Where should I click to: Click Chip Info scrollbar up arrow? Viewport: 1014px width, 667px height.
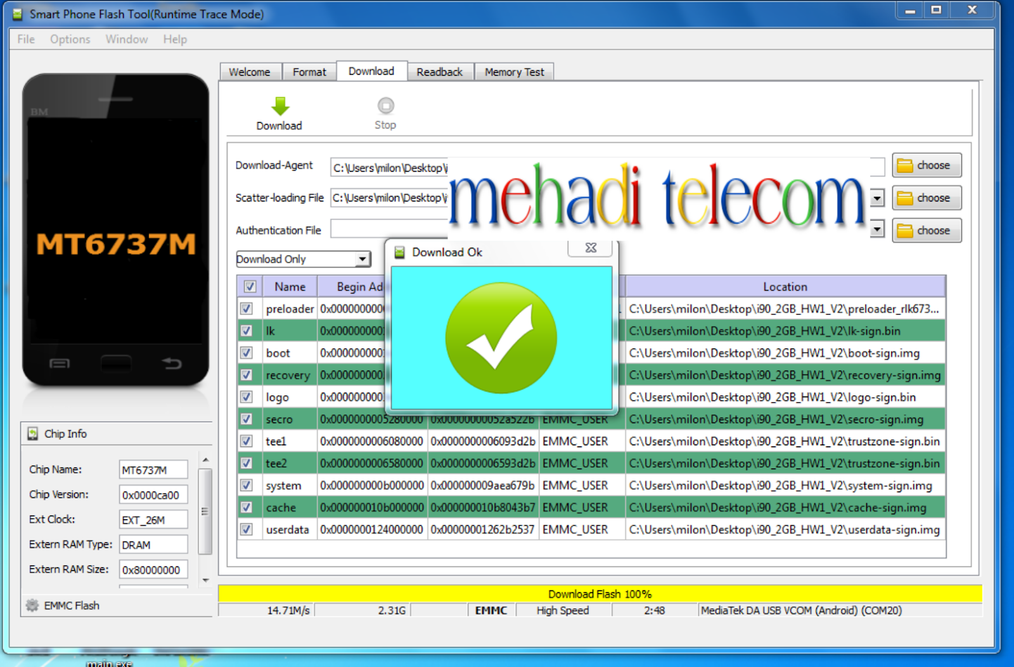point(205,459)
